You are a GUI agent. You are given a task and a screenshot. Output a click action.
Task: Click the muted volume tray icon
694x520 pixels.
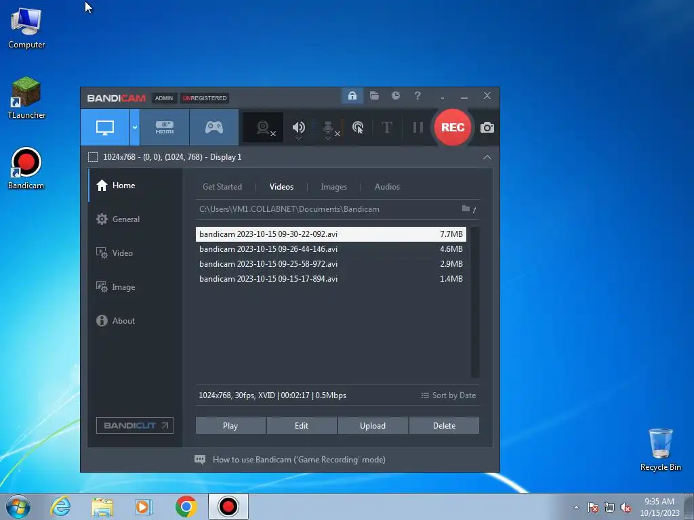[626, 508]
